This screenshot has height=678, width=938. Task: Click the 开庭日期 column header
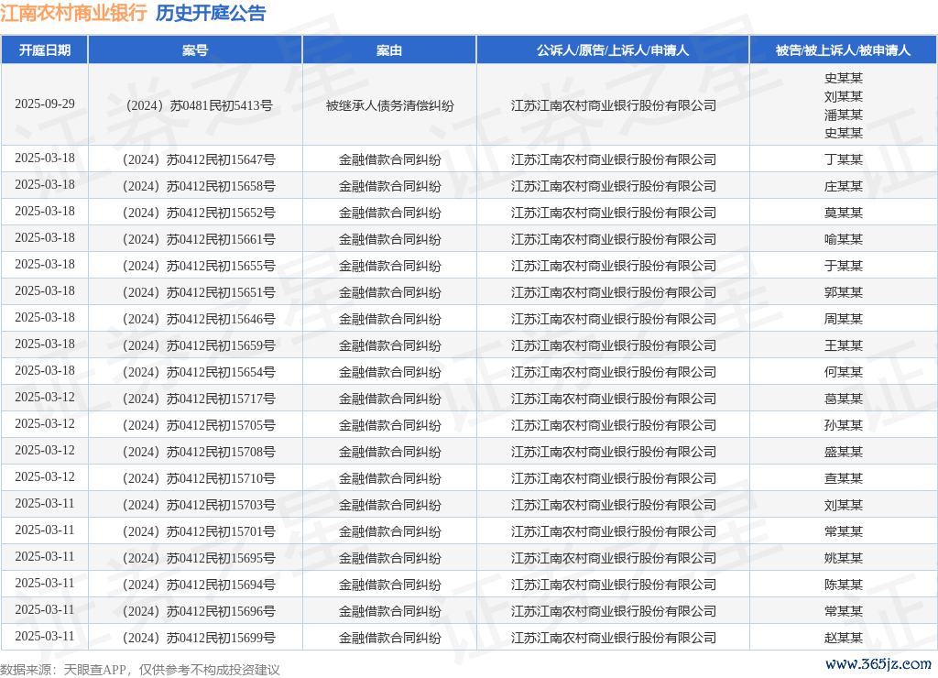coord(44,50)
